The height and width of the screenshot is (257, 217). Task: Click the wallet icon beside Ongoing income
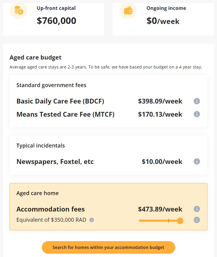pos(128,11)
